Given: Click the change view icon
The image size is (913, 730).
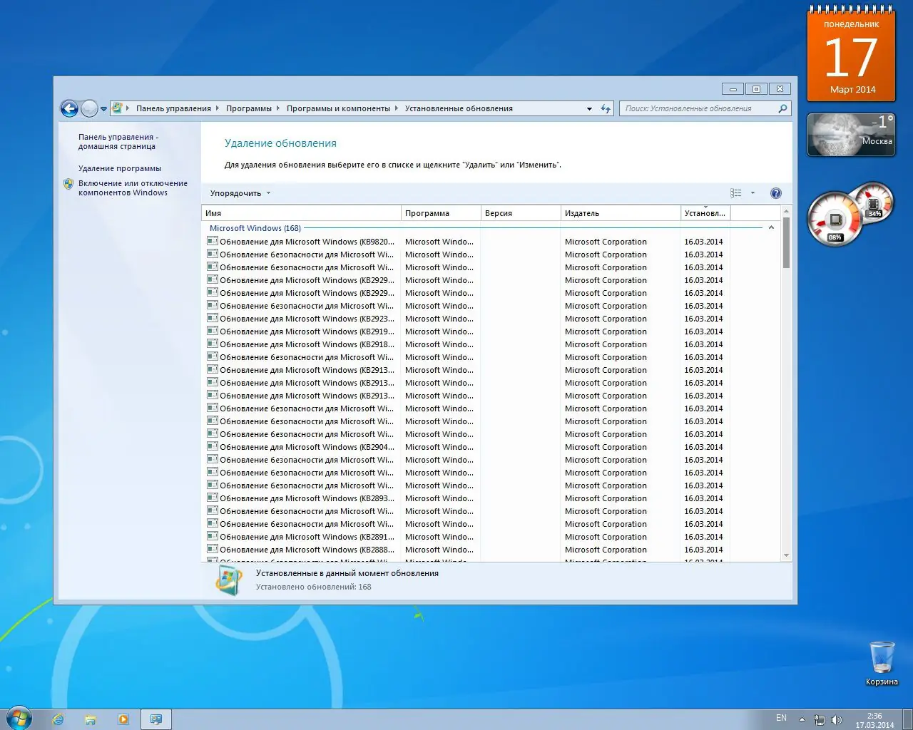Looking at the screenshot, I should 736,193.
